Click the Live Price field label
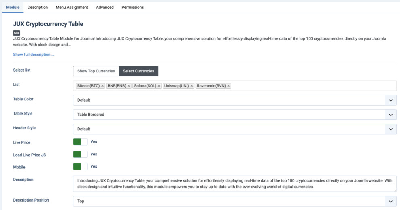The height and width of the screenshot is (210, 400). (x=22, y=142)
